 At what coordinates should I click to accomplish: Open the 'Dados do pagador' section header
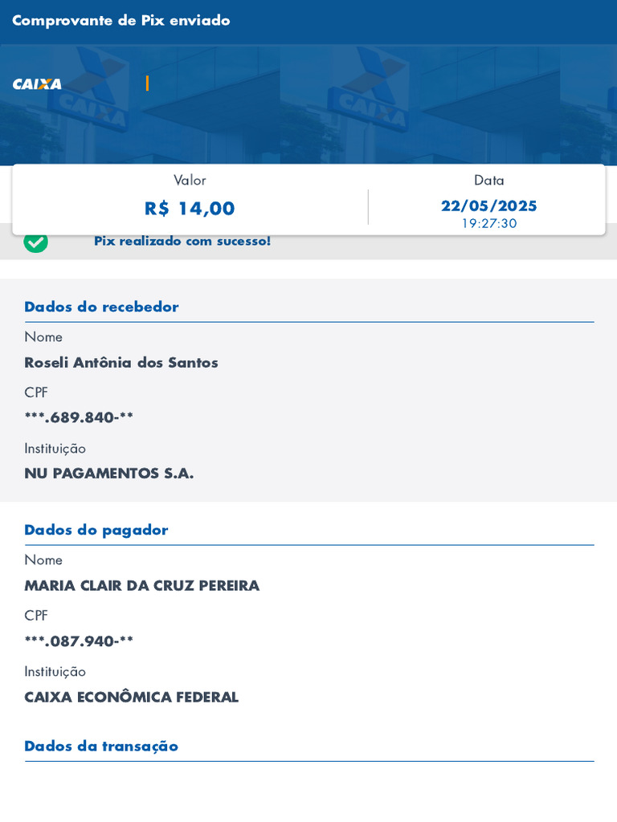[x=96, y=530]
